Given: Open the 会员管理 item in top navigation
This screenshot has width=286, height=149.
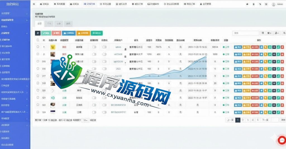Looking at the screenshot, I should [206, 4].
